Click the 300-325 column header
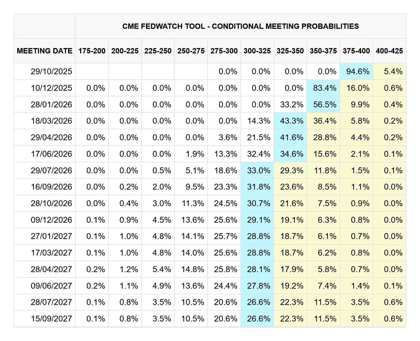Viewport: 420px width, 341px height. point(257,51)
